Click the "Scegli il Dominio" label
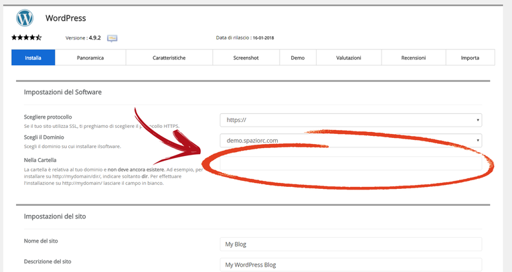The width and height of the screenshot is (512, 272). tap(44, 137)
